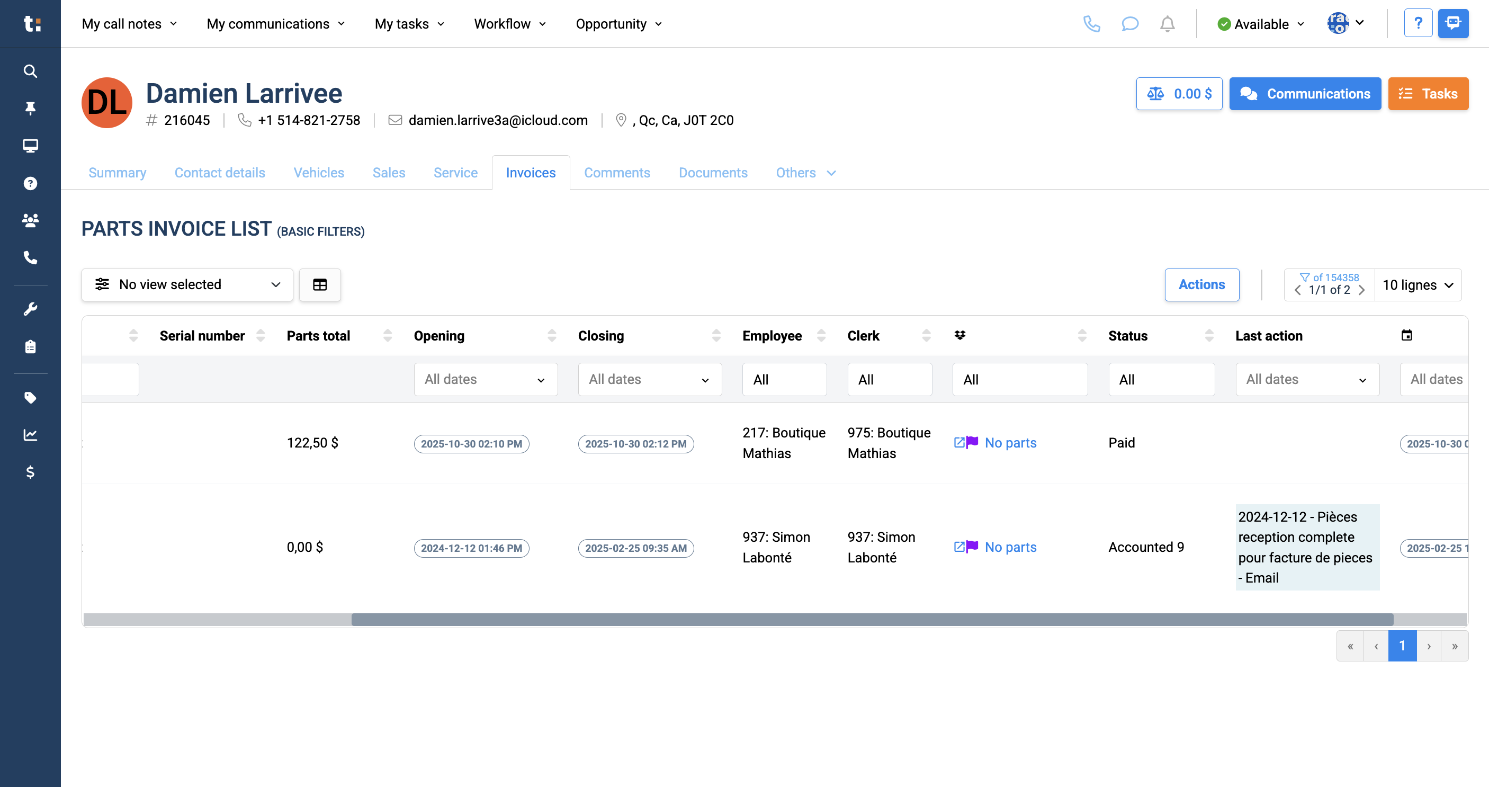
Task: Toggle sort arrows for Employee column
Action: [821, 335]
